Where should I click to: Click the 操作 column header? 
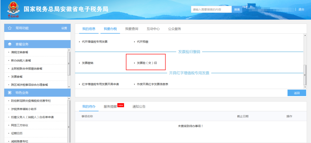click(x=289, y=116)
